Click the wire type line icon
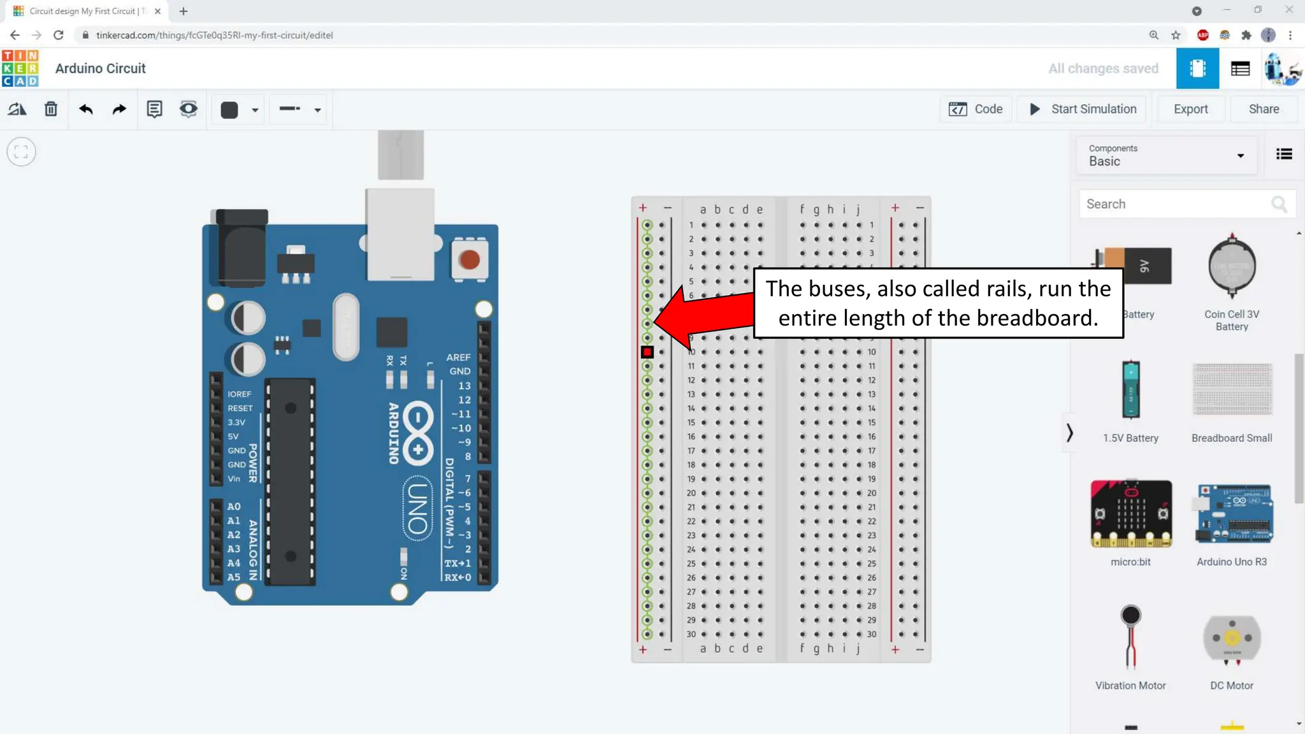This screenshot has width=1305, height=734. coord(290,109)
